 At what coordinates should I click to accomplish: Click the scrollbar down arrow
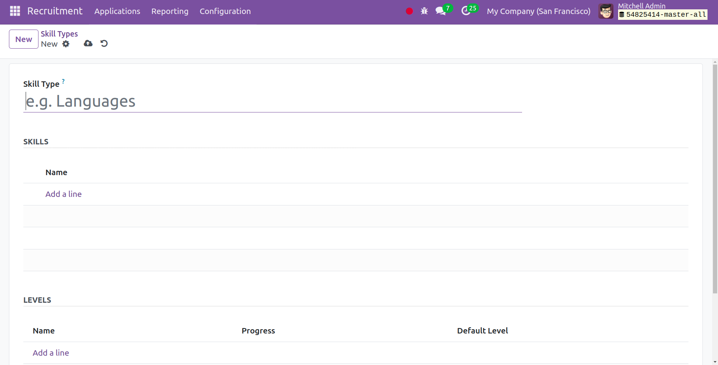coord(715,362)
